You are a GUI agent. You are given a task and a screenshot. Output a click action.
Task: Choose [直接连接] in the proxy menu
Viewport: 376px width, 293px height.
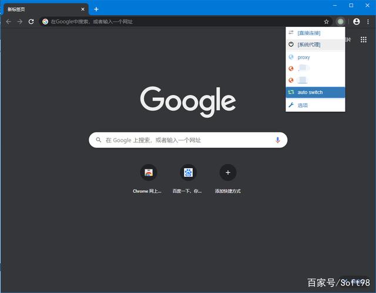point(315,33)
